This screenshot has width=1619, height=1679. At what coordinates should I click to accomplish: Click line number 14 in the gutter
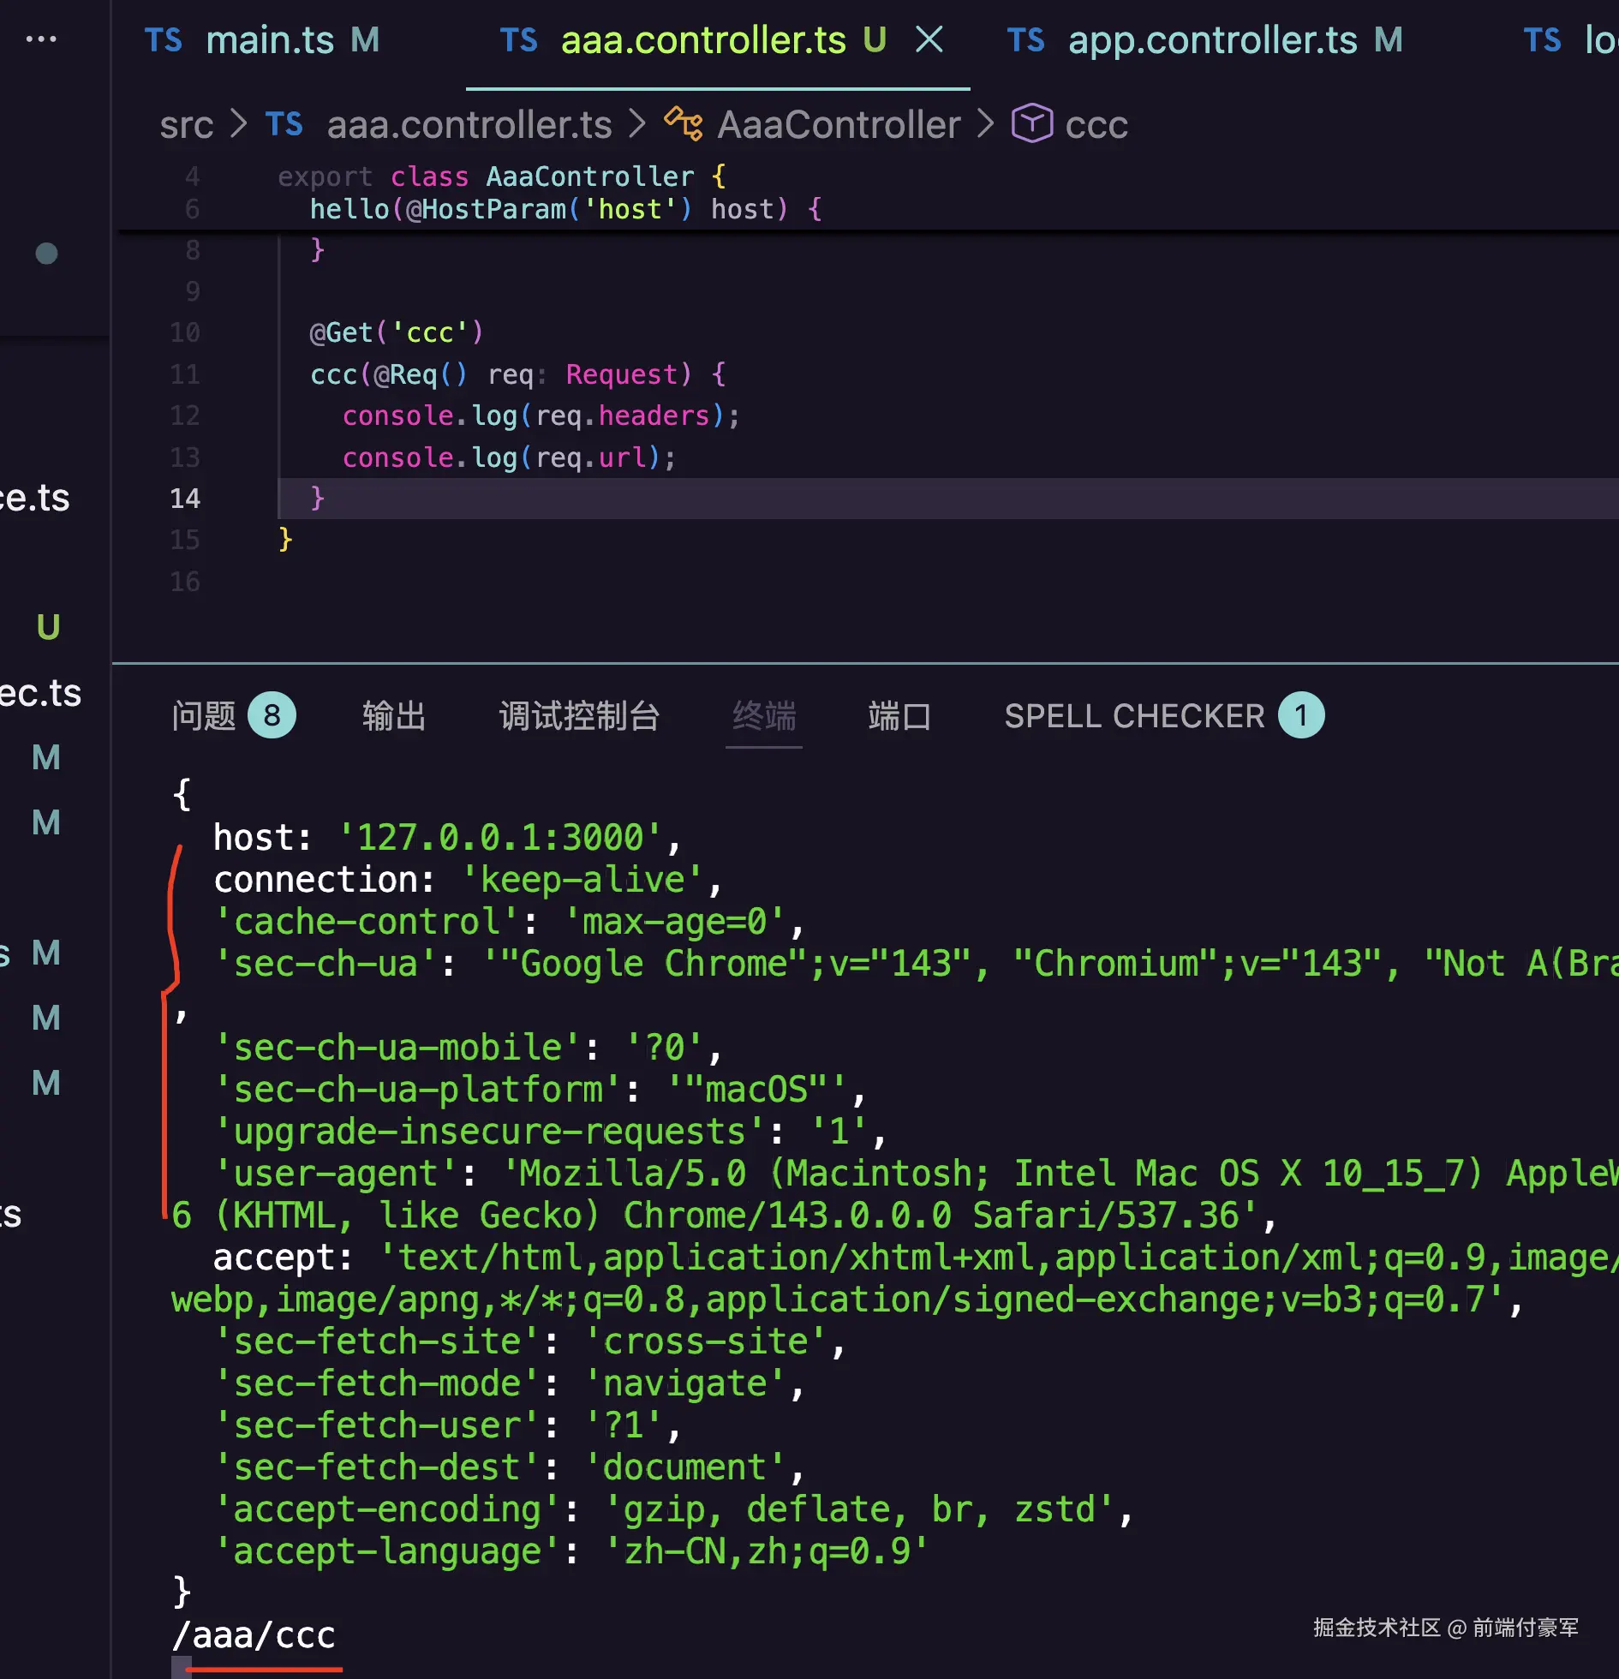tap(185, 499)
